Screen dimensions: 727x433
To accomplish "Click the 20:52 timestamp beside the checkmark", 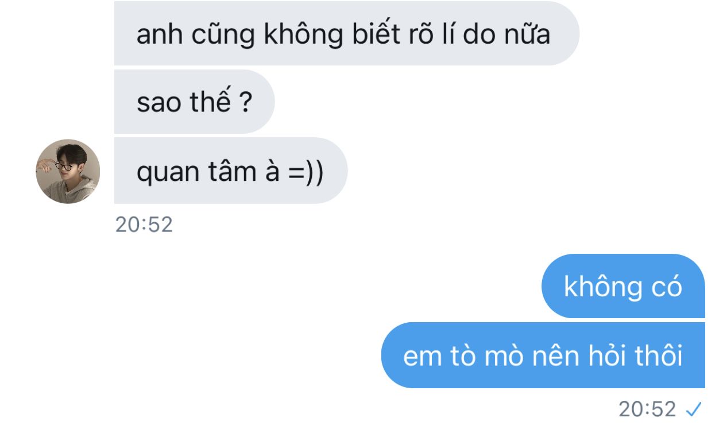I will pos(647,409).
